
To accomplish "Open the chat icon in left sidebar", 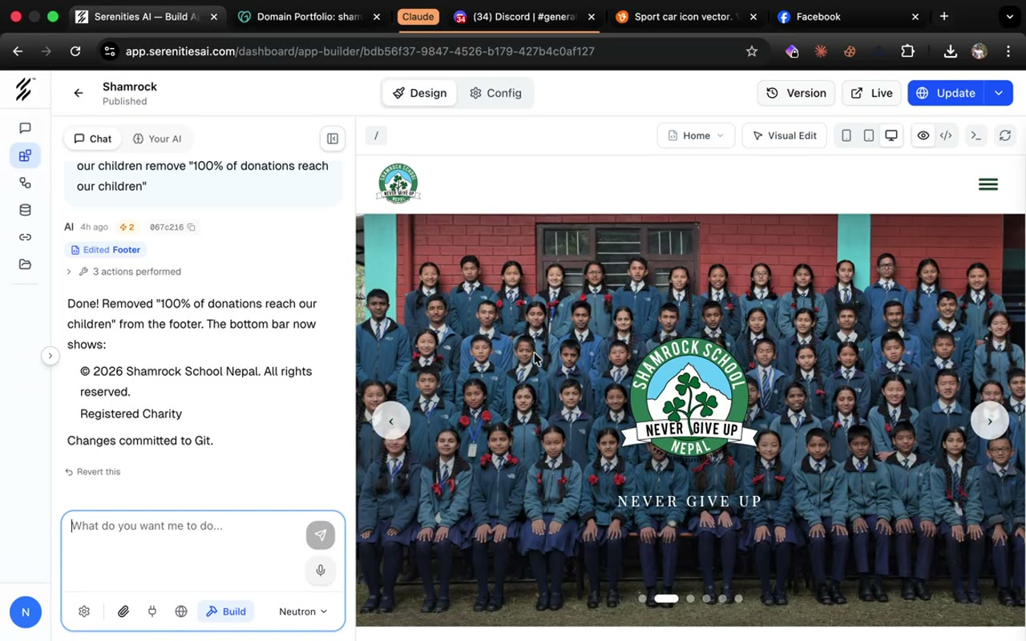I will coord(25,128).
